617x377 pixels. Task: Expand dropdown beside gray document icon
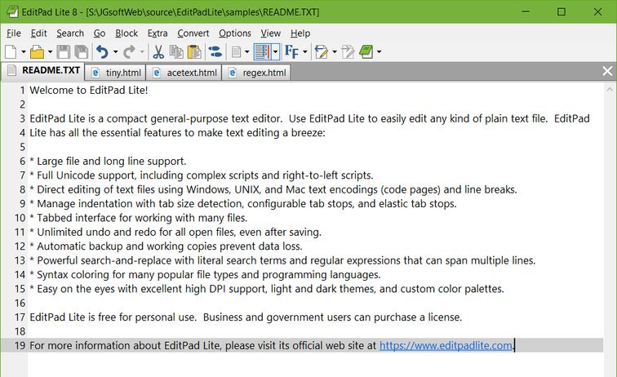(x=247, y=52)
